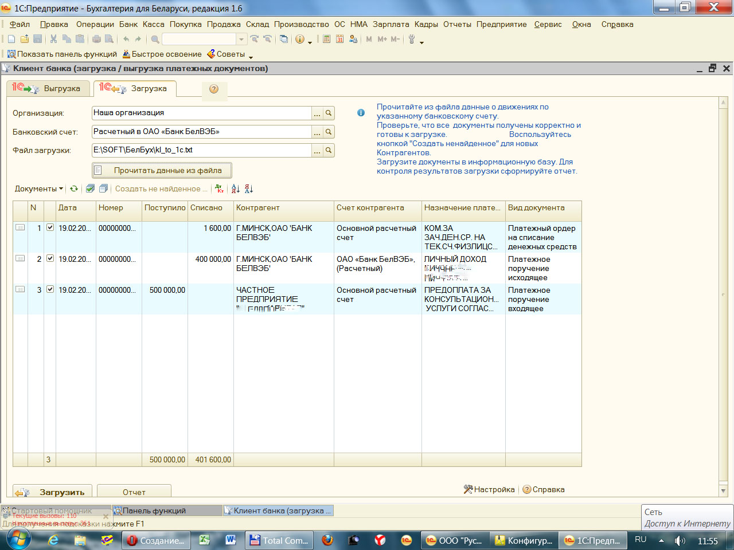734x550 pixels.
Task: Click the Отчет button
Action: coord(134,492)
